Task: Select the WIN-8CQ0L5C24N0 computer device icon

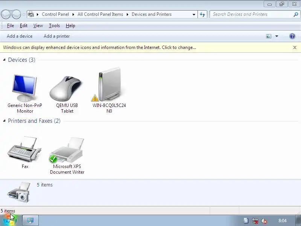Action: [x=110, y=84]
